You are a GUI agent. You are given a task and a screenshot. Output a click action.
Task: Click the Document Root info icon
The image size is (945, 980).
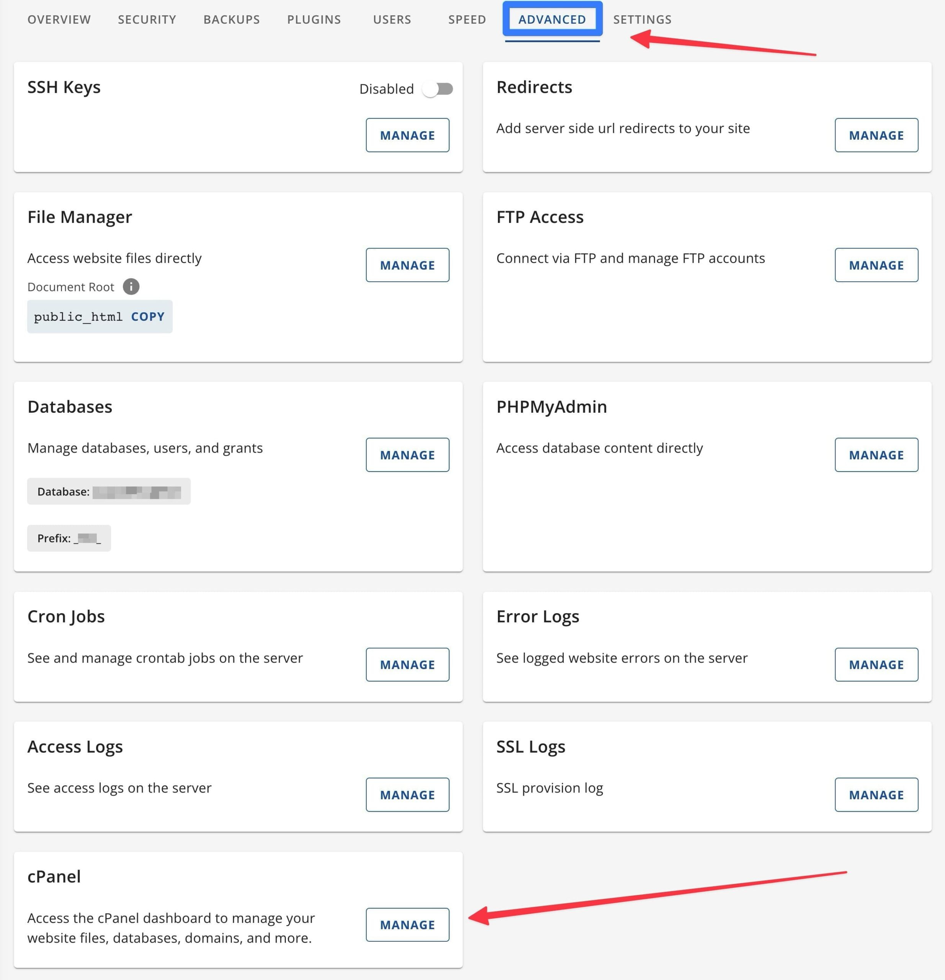click(x=131, y=286)
